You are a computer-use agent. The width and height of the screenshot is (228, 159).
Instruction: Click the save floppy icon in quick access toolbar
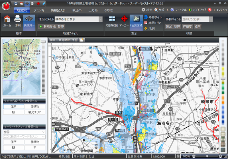16,4
